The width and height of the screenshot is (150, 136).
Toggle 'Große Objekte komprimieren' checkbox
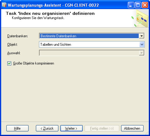pyautogui.click(x=9, y=64)
